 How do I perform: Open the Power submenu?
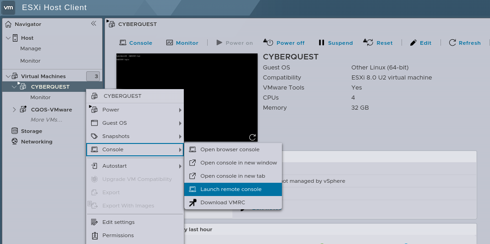pos(135,110)
